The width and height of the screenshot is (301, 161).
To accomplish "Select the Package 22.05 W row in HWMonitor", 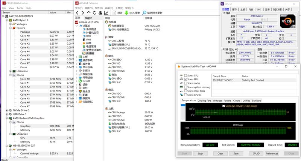I will coord(46,32).
